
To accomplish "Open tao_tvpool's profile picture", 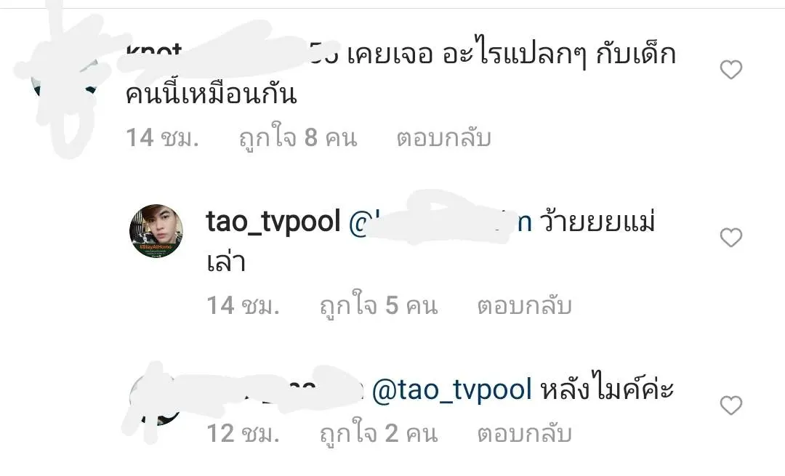I will tap(156, 231).
